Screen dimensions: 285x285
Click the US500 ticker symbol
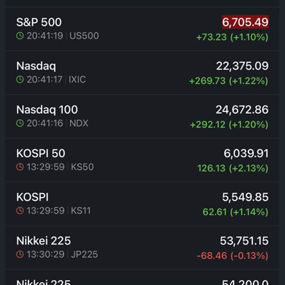84,36
